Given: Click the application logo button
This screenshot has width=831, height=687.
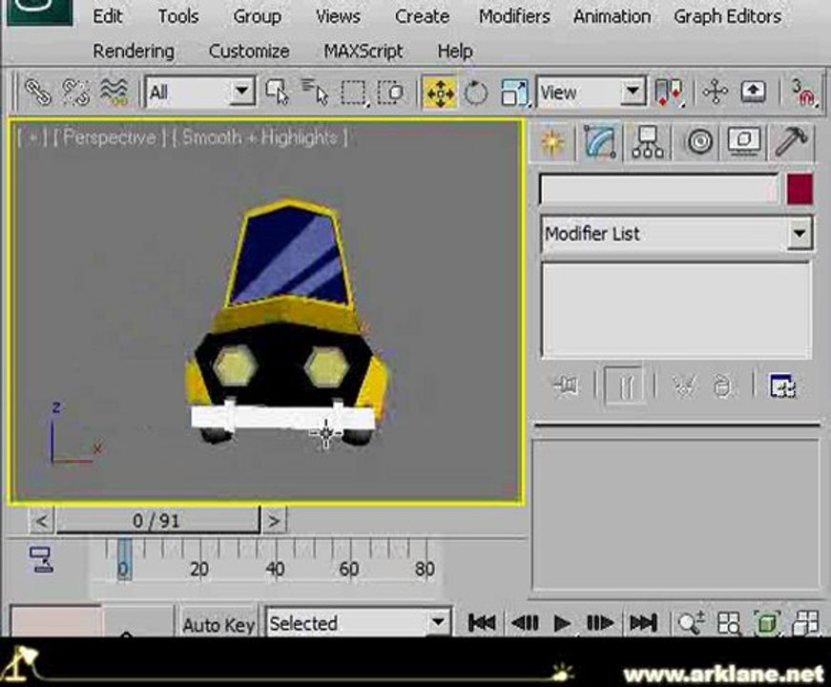Looking at the screenshot, I should tap(40, 11).
